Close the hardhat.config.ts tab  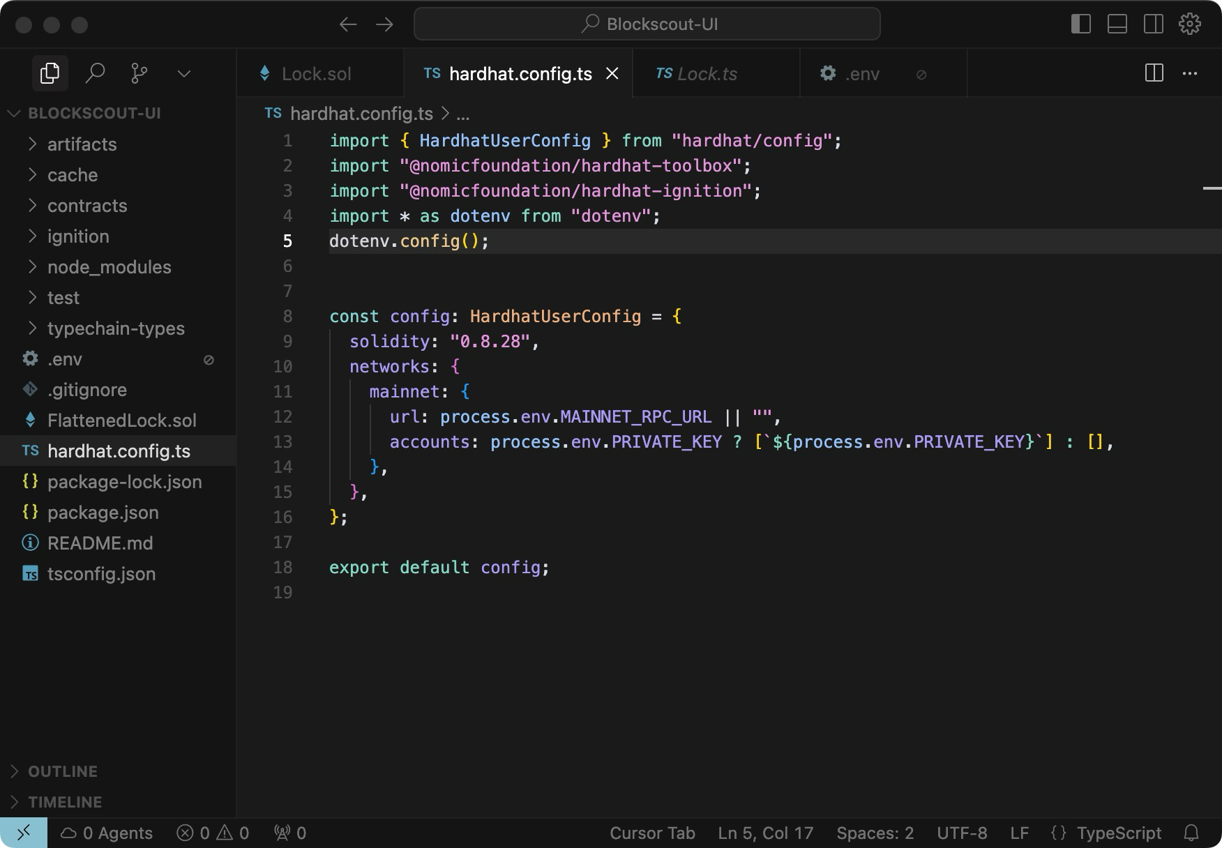click(612, 73)
